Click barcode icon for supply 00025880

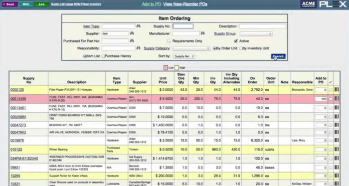(x=337, y=117)
